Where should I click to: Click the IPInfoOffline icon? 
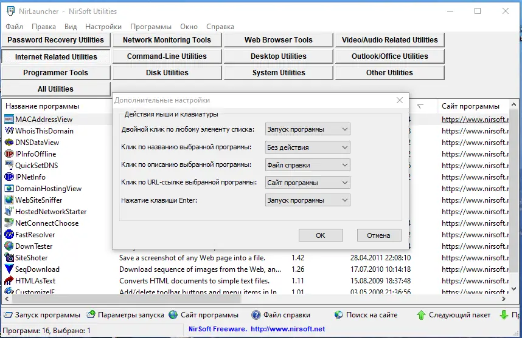(9, 154)
